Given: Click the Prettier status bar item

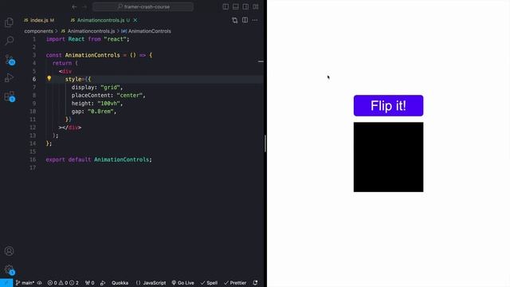Looking at the screenshot, I should (235, 283).
